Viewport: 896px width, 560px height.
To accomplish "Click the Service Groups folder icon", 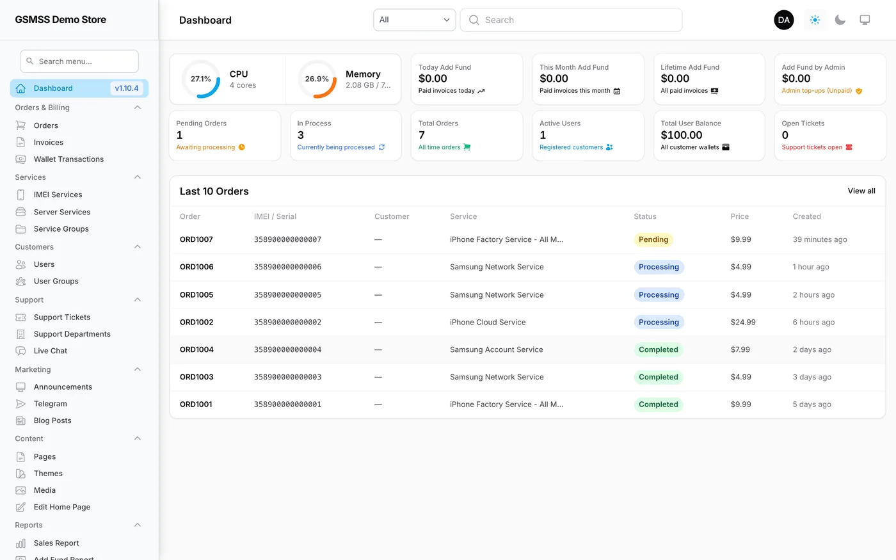I will coord(20,228).
